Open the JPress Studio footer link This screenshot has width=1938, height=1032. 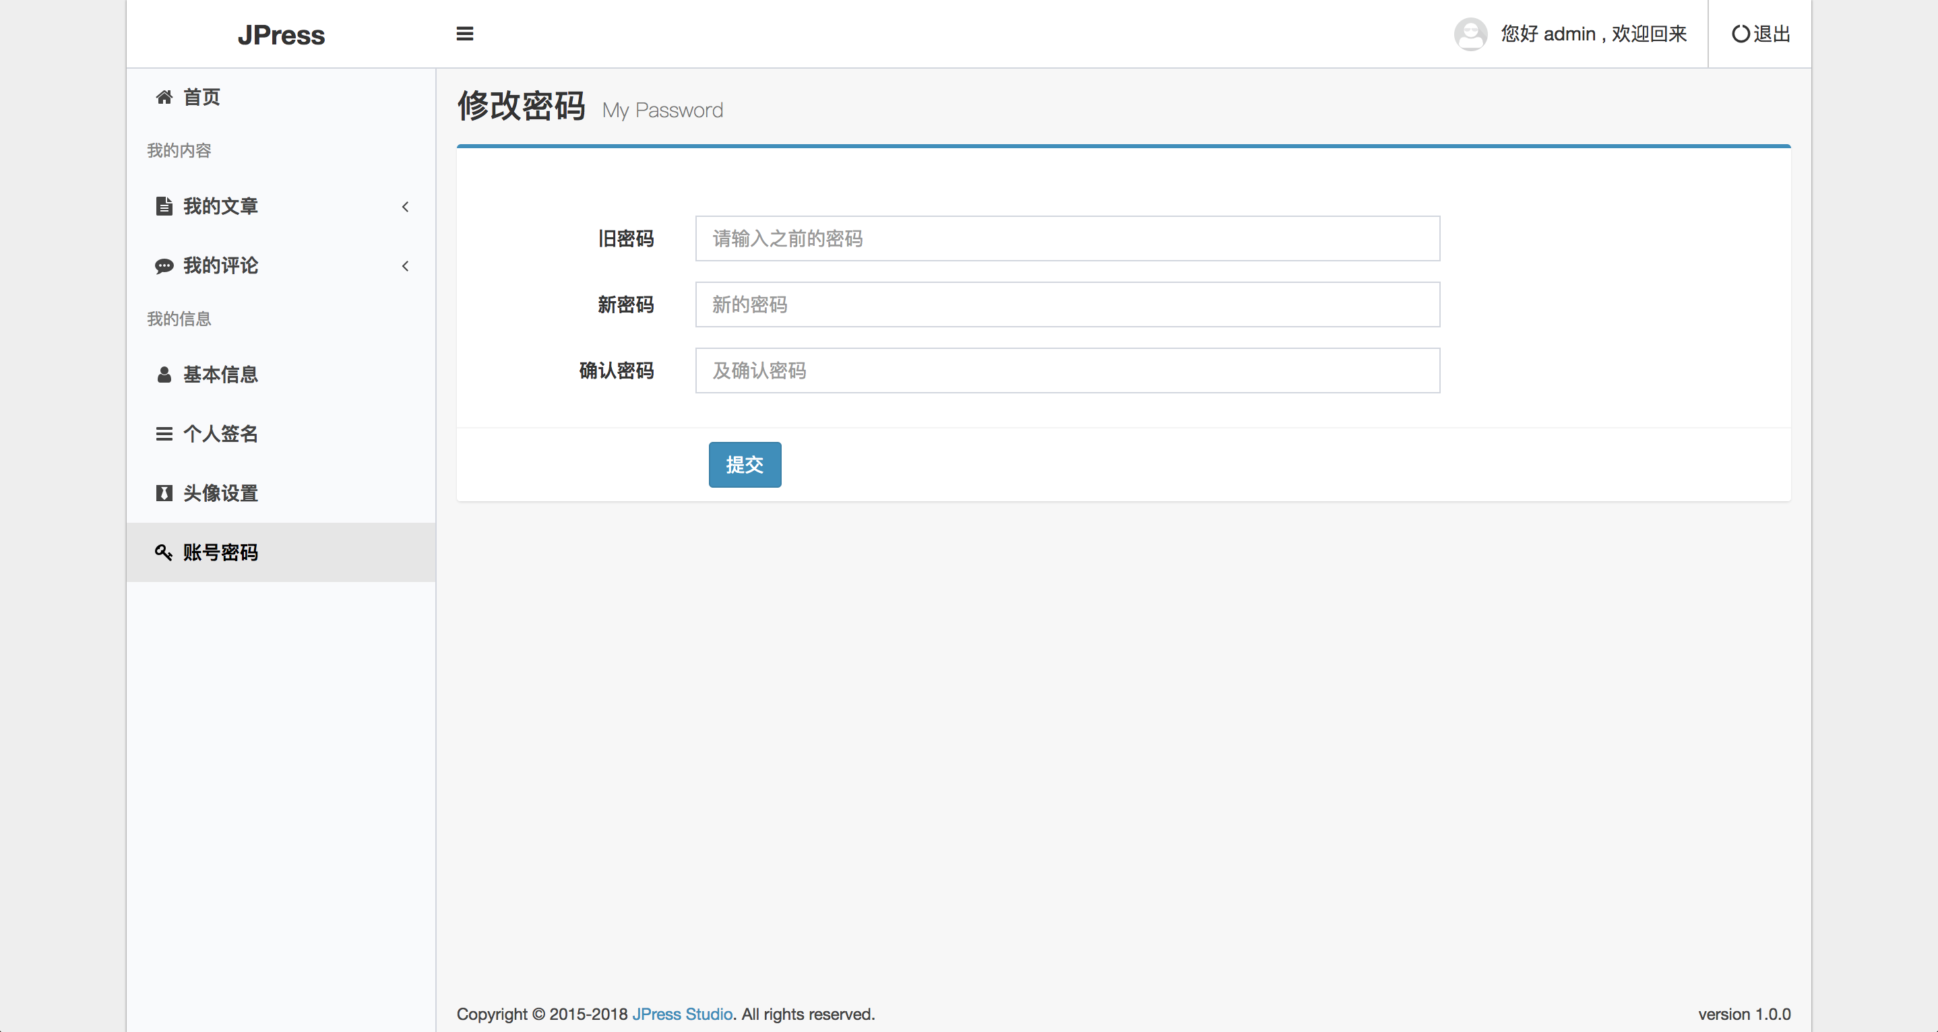[x=682, y=1014]
